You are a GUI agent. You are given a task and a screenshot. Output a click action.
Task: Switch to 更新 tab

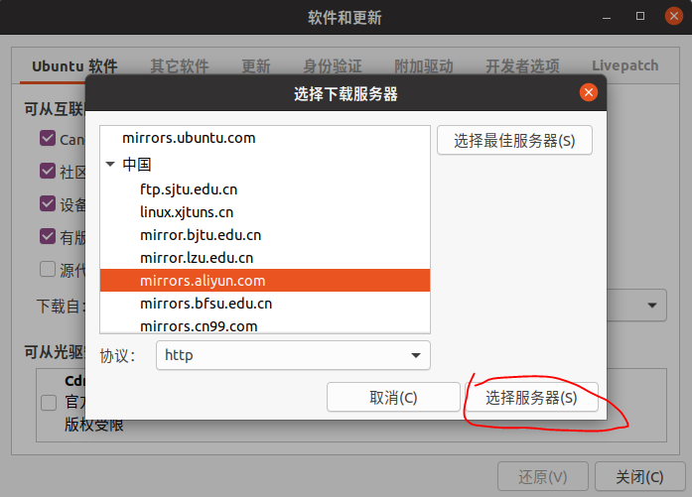pyautogui.click(x=256, y=66)
